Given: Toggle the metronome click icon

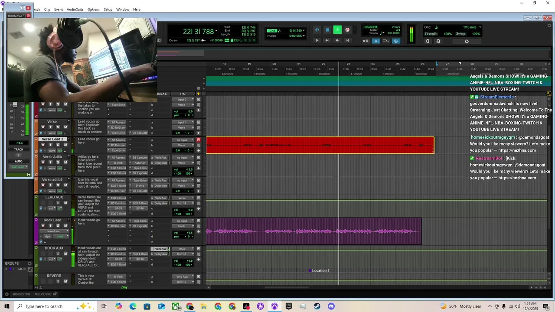Looking at the screenshot, I should tap(376, 41).
